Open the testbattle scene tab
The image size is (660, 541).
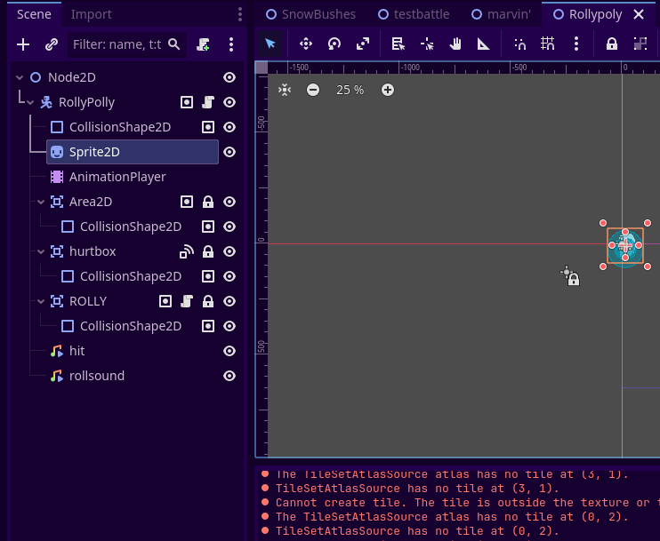[x=420, y=14]
